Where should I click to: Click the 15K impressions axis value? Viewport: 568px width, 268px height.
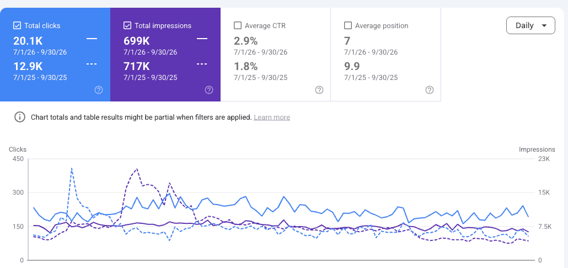coord(544,192)
